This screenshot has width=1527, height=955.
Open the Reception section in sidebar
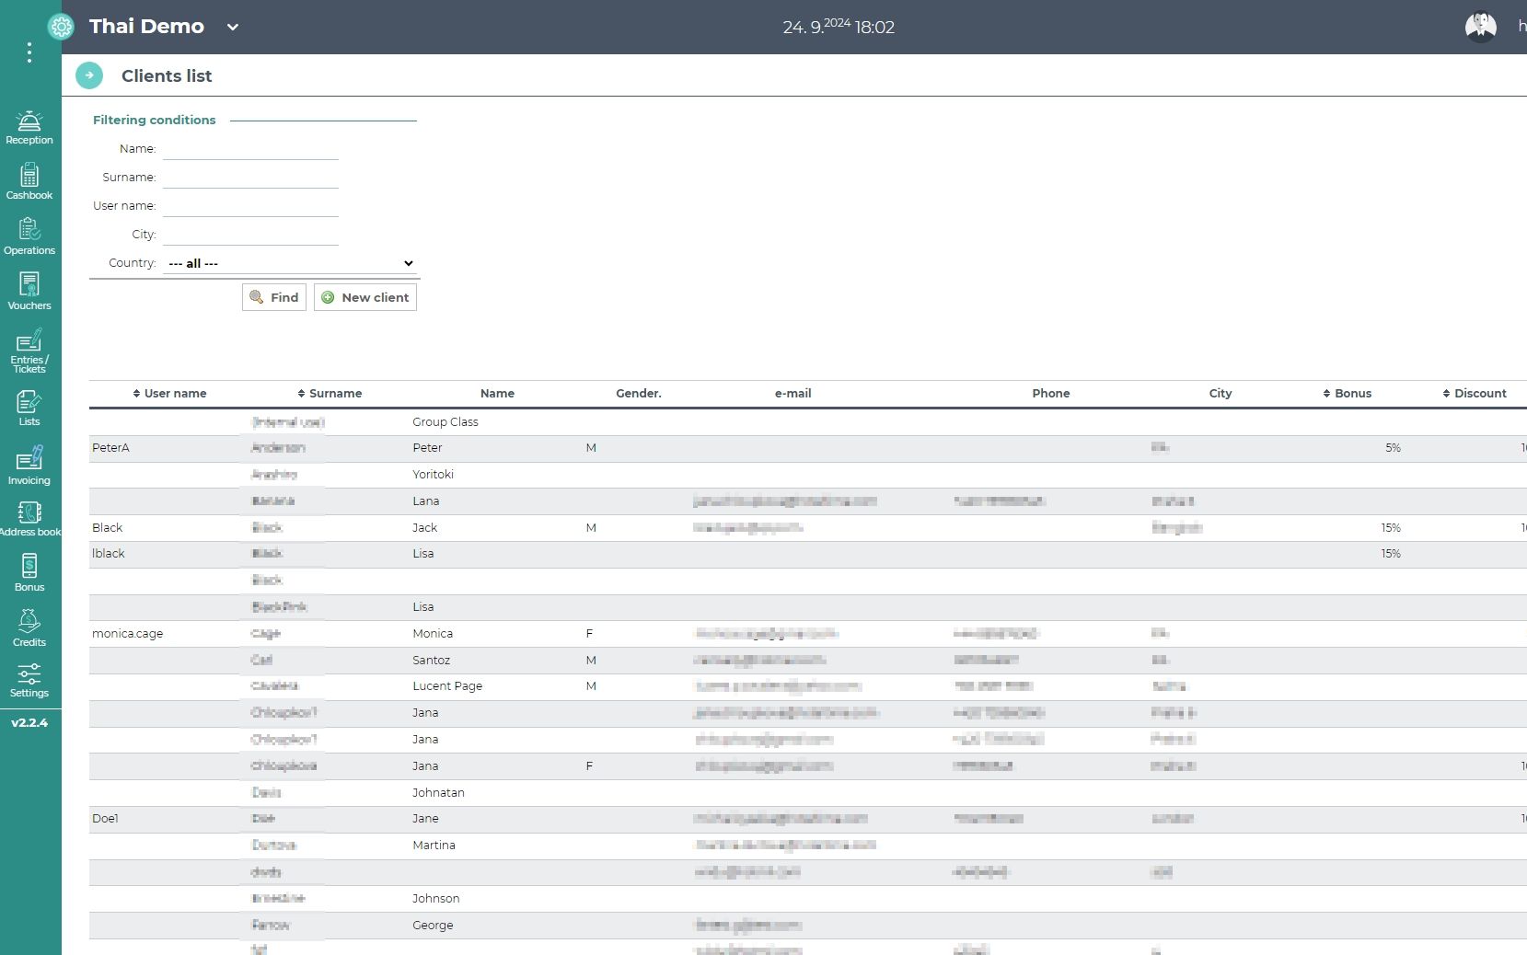click(29, 128)
